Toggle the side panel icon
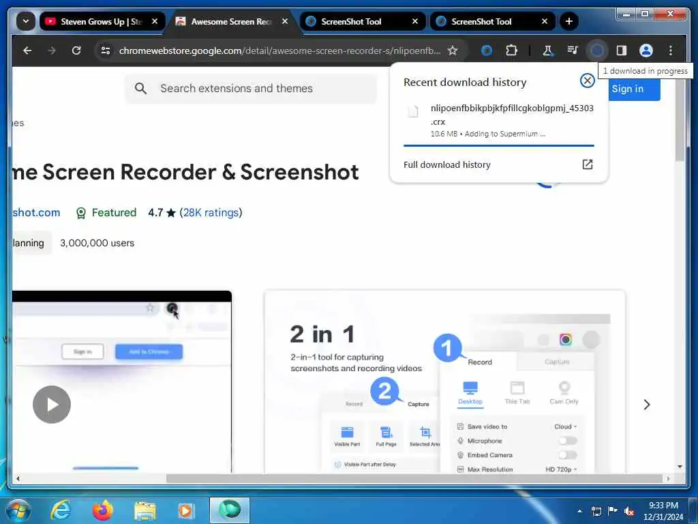The image size is (698, 524). 622,50
